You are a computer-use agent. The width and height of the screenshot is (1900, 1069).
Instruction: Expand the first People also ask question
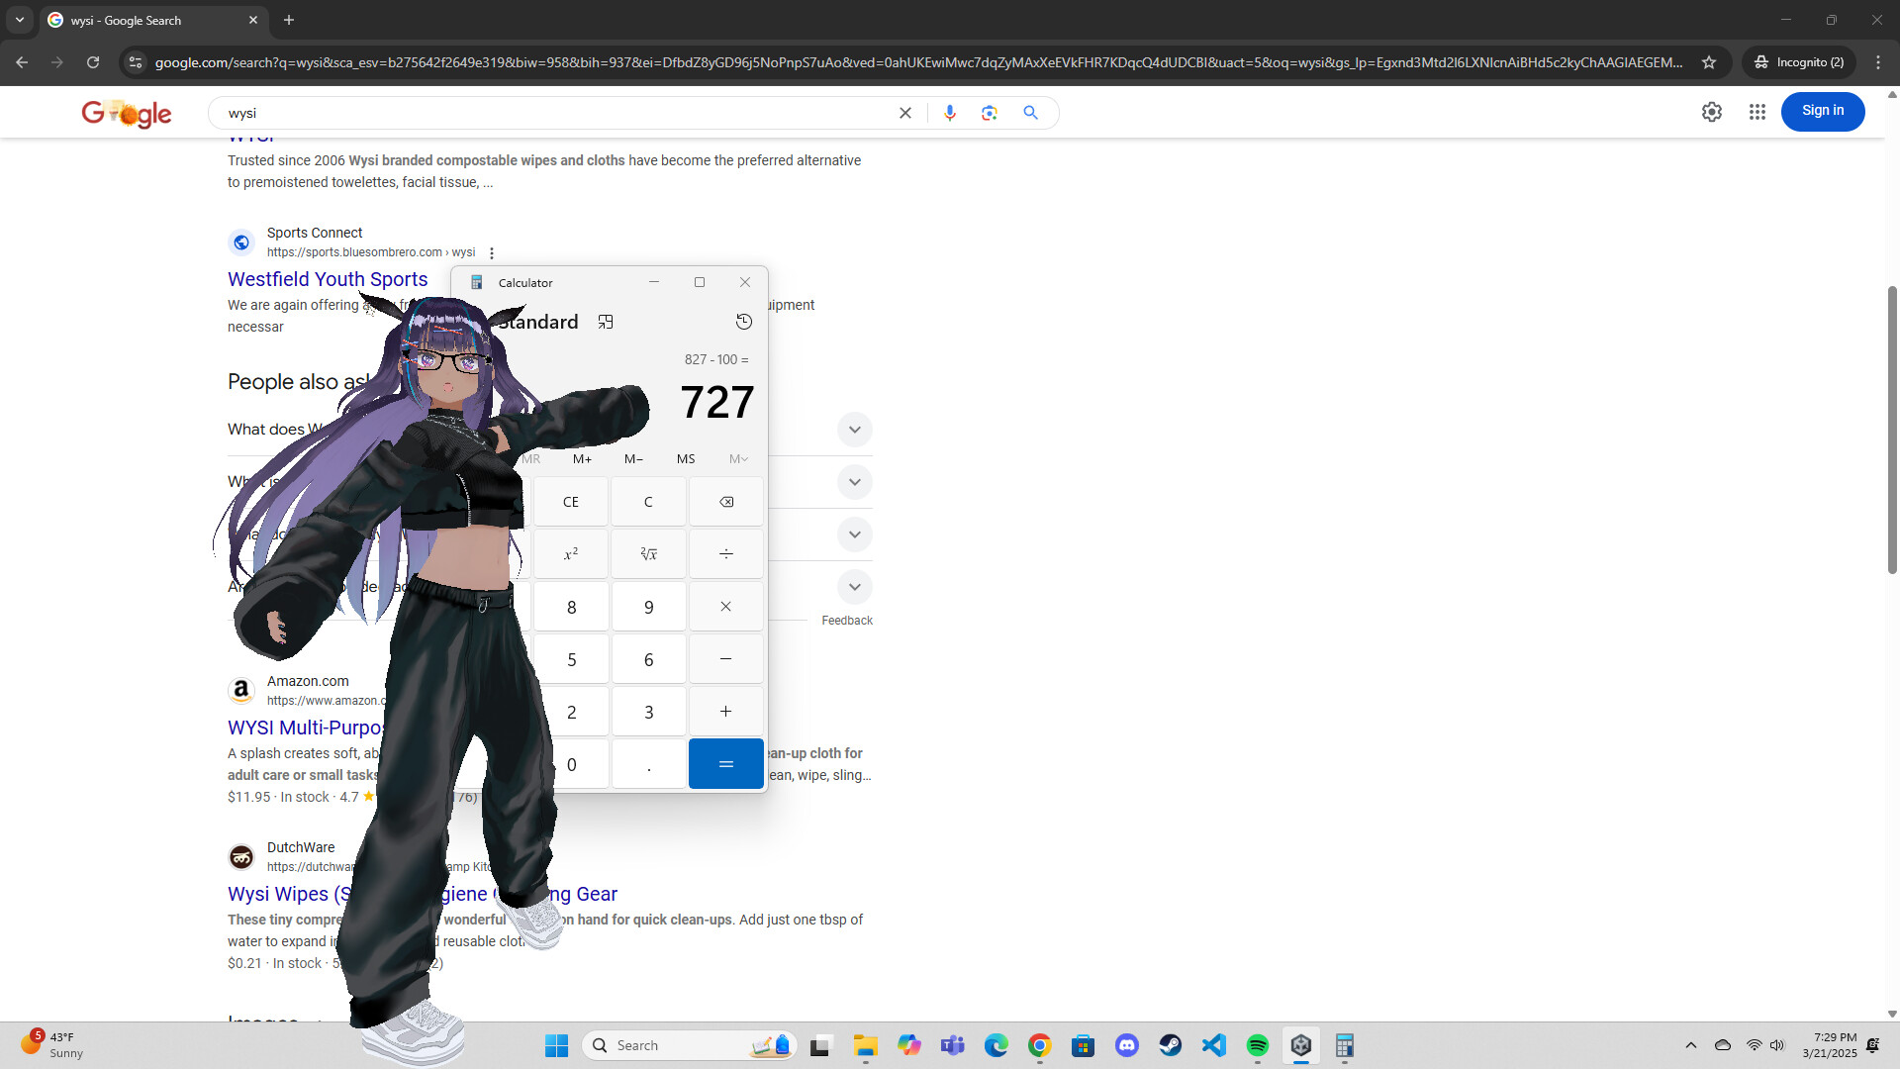point(854,429)
